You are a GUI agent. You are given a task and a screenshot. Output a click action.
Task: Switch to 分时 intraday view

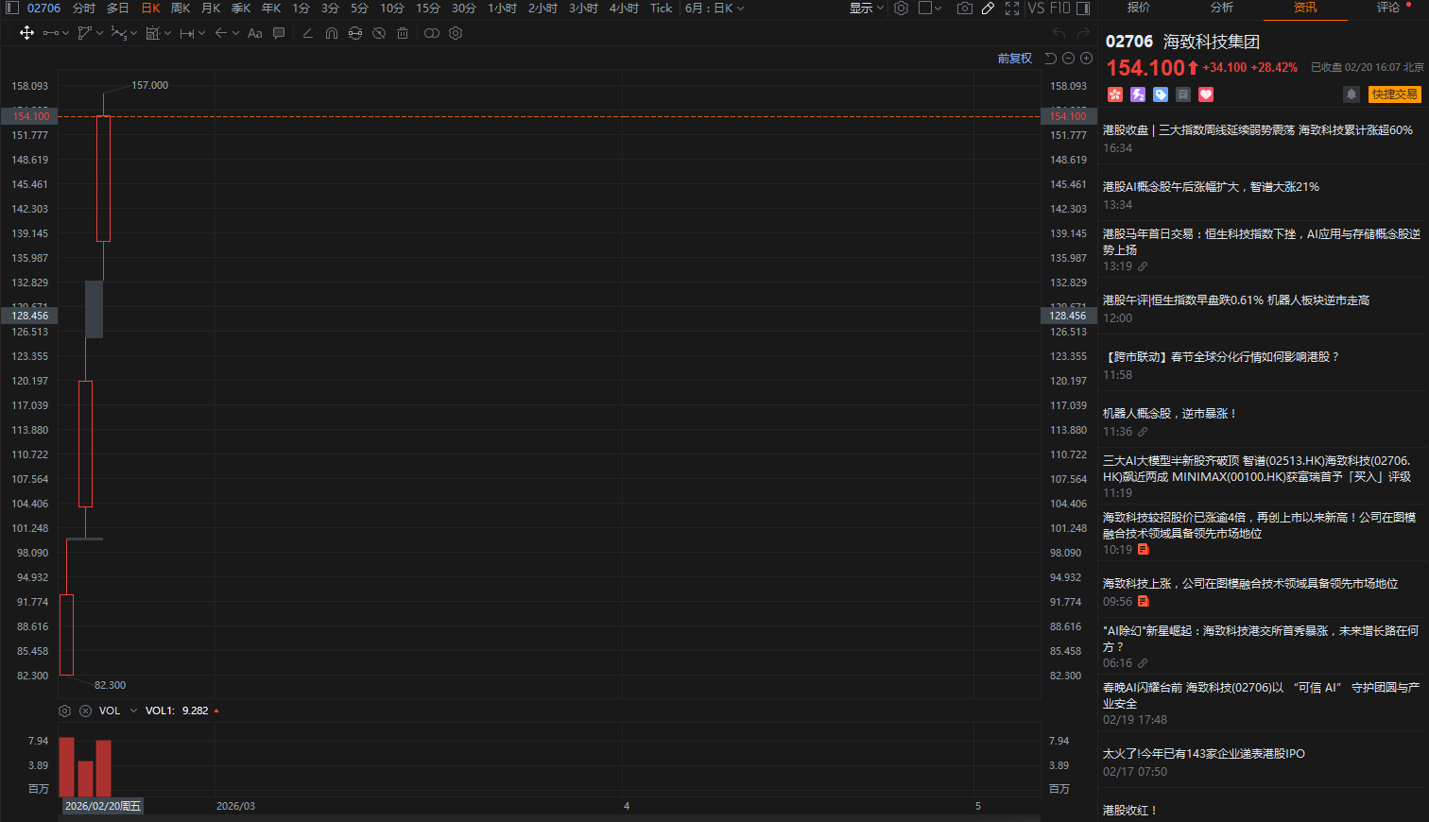point(83,8)
